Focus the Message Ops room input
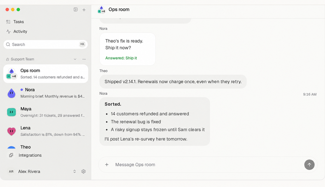The height and width of the screenshot is (187, 325). pyautogui.click(x=207, y=165)
